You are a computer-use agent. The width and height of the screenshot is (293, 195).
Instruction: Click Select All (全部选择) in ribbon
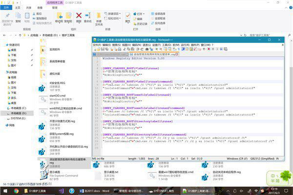[159, 13]
